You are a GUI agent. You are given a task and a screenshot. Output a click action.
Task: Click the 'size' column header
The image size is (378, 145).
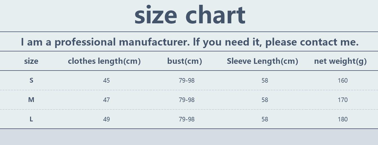pos(31,61)
